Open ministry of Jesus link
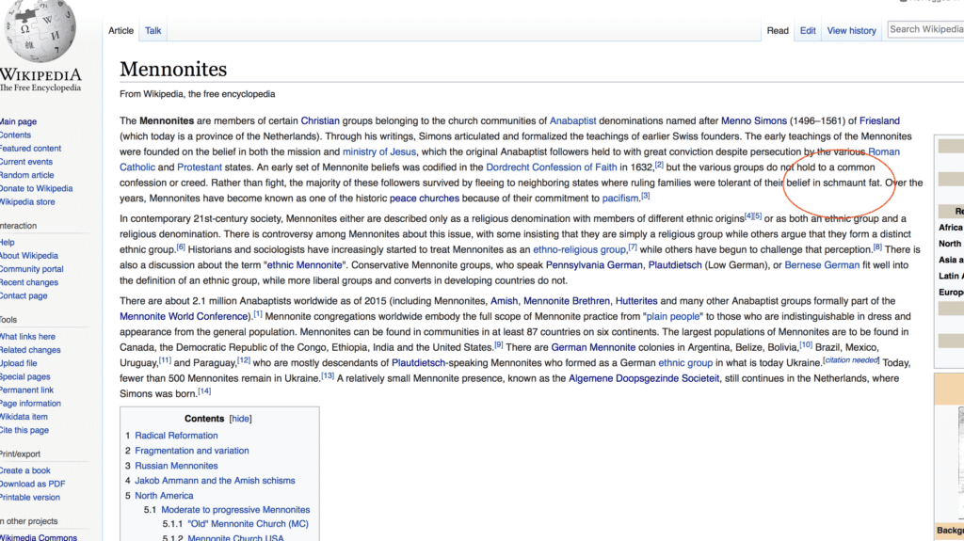This screenshot has width=964, height=541. (379, 151)
